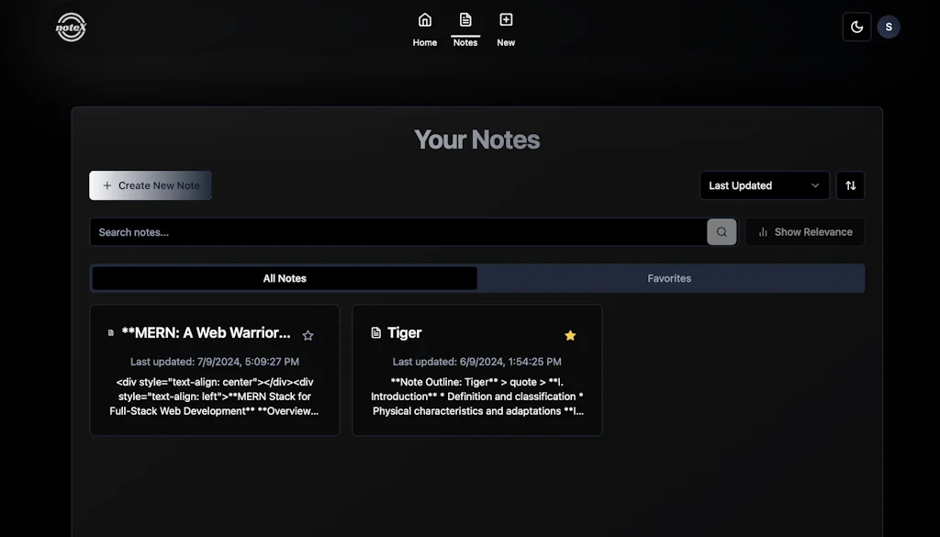Unfavorite the Tiger note's filled star
The image size is (940, 537).
[x=570, y=335]
